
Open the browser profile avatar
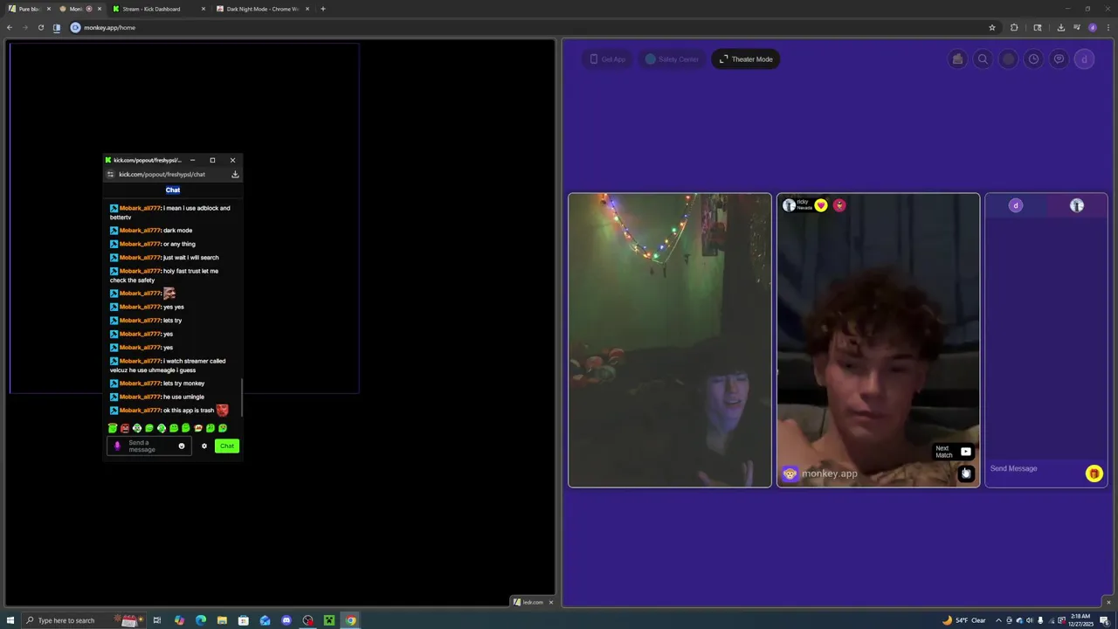tap(1093, 28)
